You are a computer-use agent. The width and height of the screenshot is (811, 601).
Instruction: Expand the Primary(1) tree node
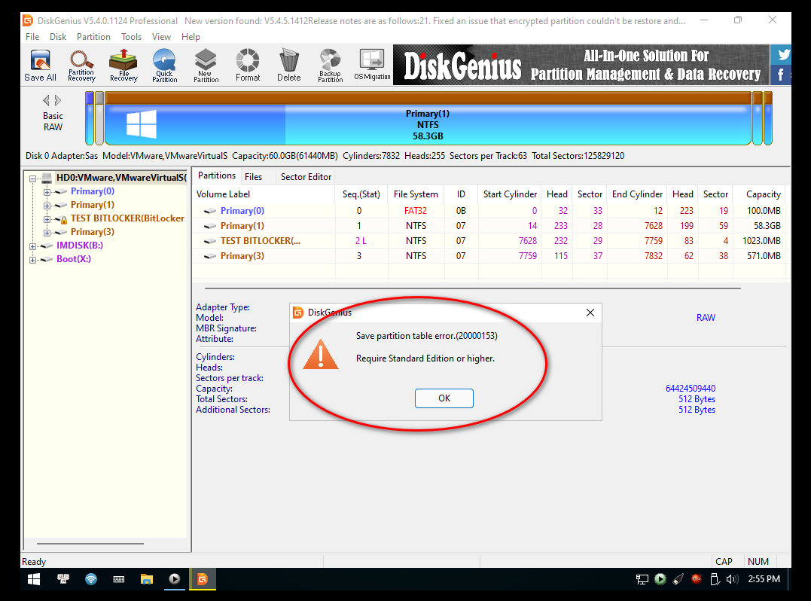point(47,206)
